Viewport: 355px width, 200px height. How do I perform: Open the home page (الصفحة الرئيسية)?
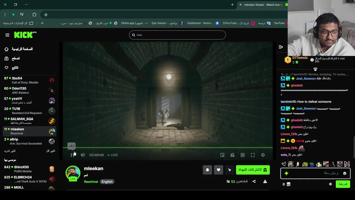click(19, 49)
